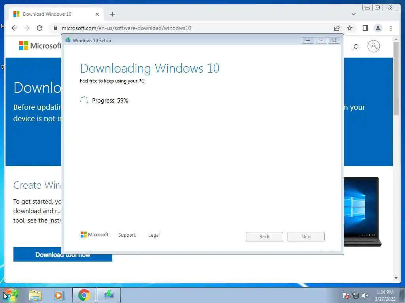Viewport: 405px width, 303px height.
Task: Share this page via Chrome share icon
Action: (337, 28)
